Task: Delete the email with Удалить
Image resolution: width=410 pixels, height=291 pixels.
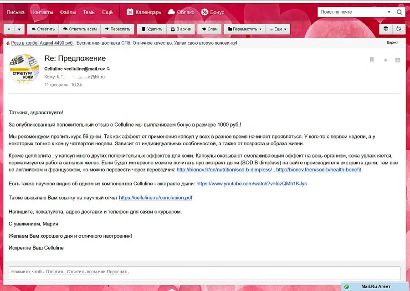Action: 152,29
